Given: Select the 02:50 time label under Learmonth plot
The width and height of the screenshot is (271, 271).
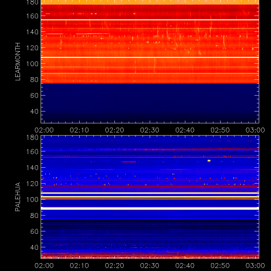Looking at the screenshot, I should 220,130.
